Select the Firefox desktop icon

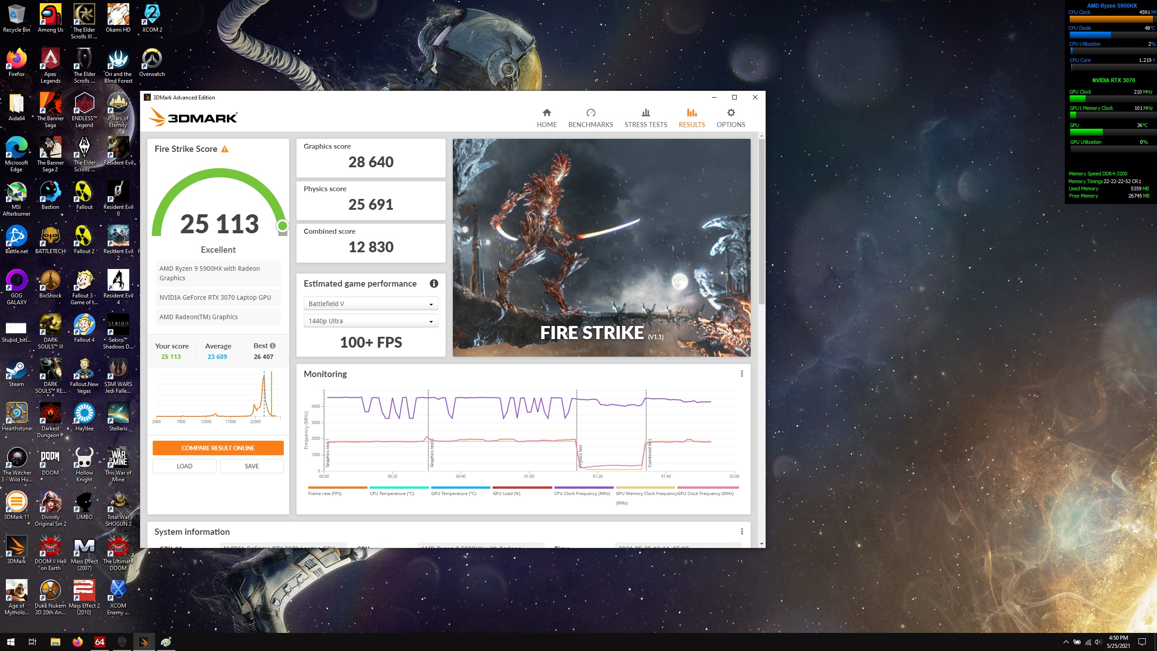coord(17,63)
